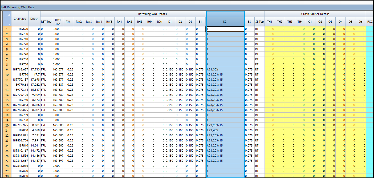Select the TH1 crash barrier column header
The image size is (374, 178).
point(270,22)
